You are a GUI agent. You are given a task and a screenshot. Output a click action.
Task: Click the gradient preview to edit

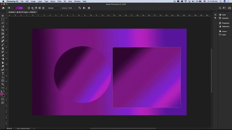point(19,8)
